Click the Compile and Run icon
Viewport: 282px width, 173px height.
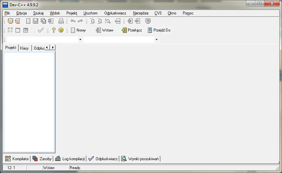coord(26,30)
